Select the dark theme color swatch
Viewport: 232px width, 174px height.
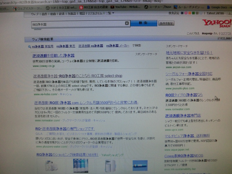(182, 13)
